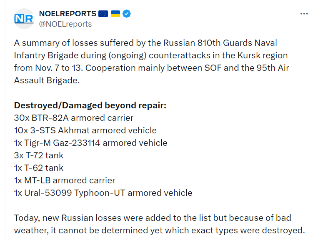Open the NOELREPORTS display name link
The width and height of the screenshot is (313, 240).
click(68, 14)
